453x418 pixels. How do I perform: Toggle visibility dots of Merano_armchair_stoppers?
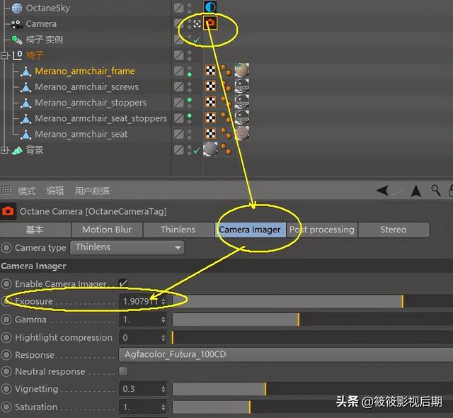(x=189, y=103)
